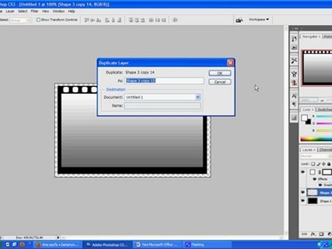Click the layer style fx icon

[313, 234]
